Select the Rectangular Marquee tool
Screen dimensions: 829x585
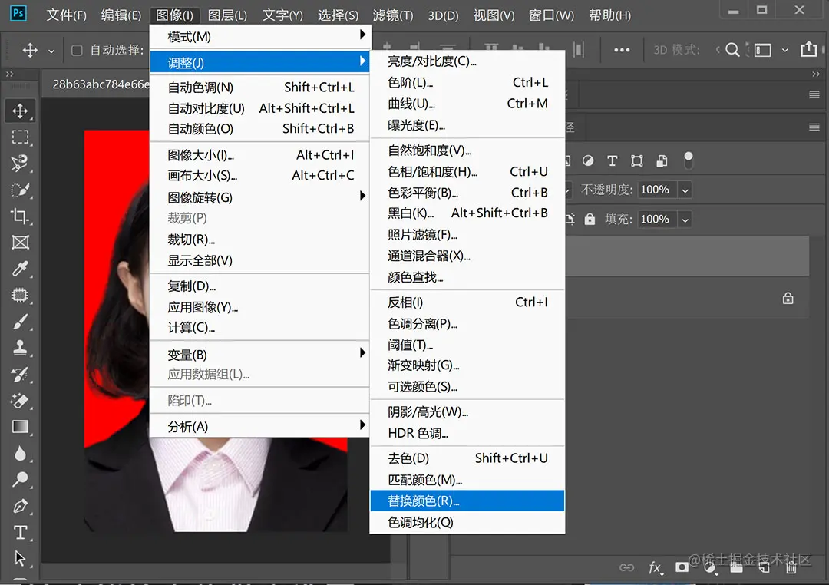tap(20, 137)
